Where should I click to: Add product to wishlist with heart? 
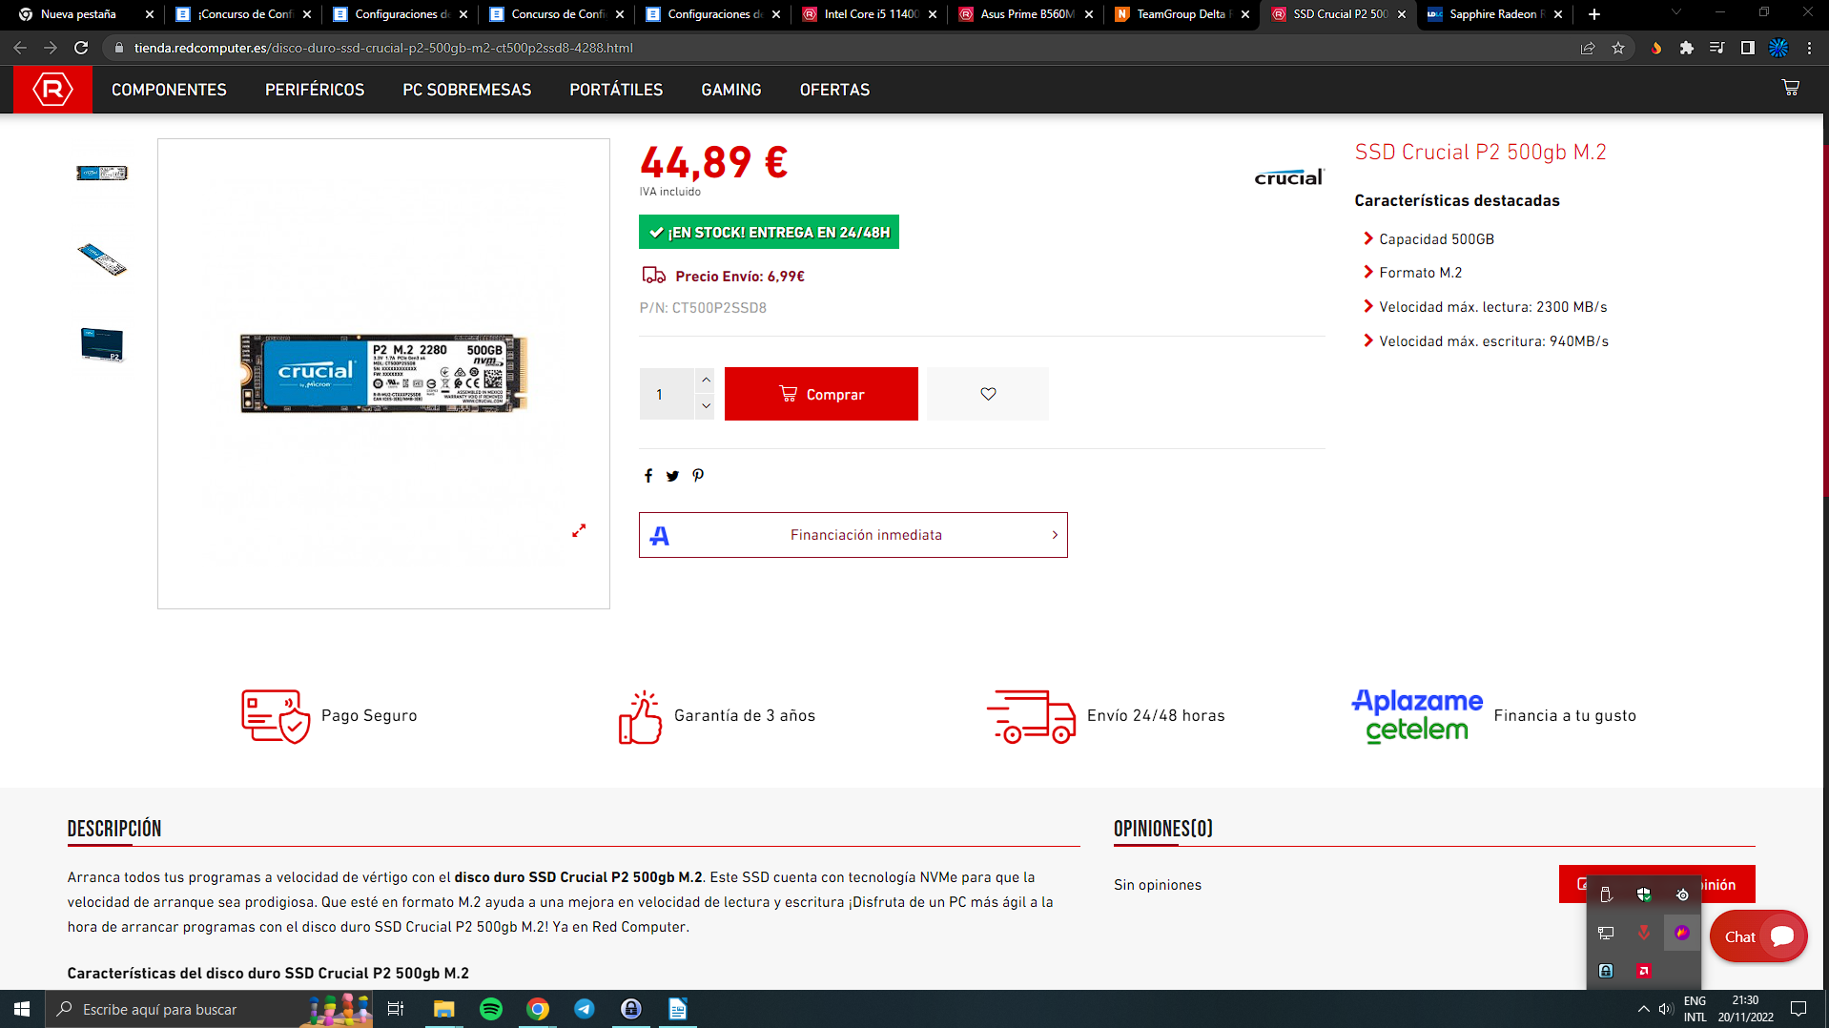[988, 394]
